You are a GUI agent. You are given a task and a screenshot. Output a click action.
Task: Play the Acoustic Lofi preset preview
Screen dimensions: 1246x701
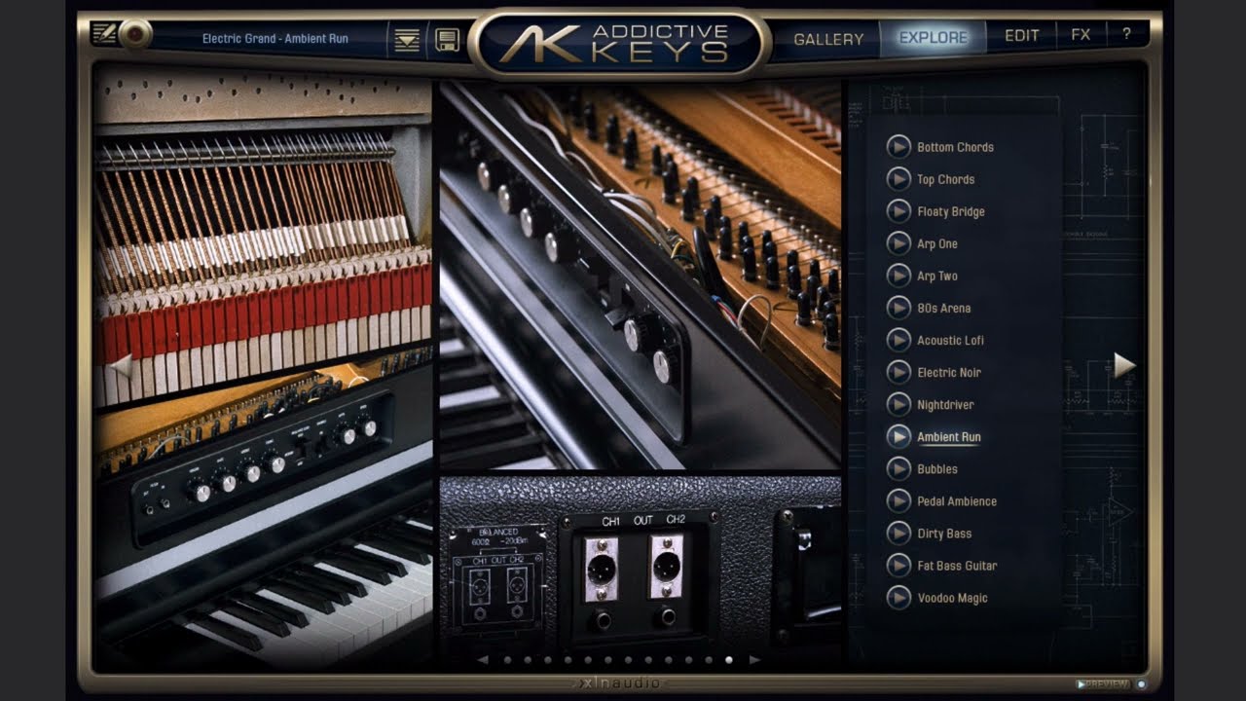[x=898, y=340]
